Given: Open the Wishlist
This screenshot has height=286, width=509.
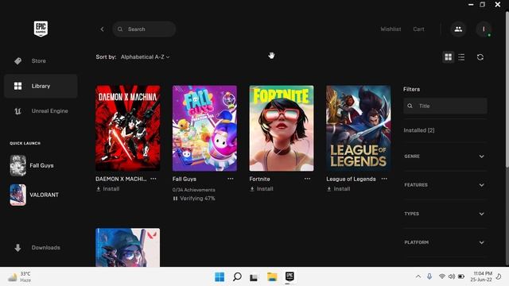Looking at the screenshot, I should 390,29.
